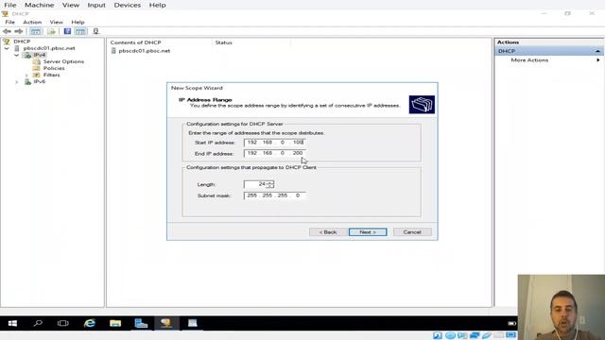Expand the Filters tree node
The height and width of the screenshot is (340, 605).
tap(26, 75)
